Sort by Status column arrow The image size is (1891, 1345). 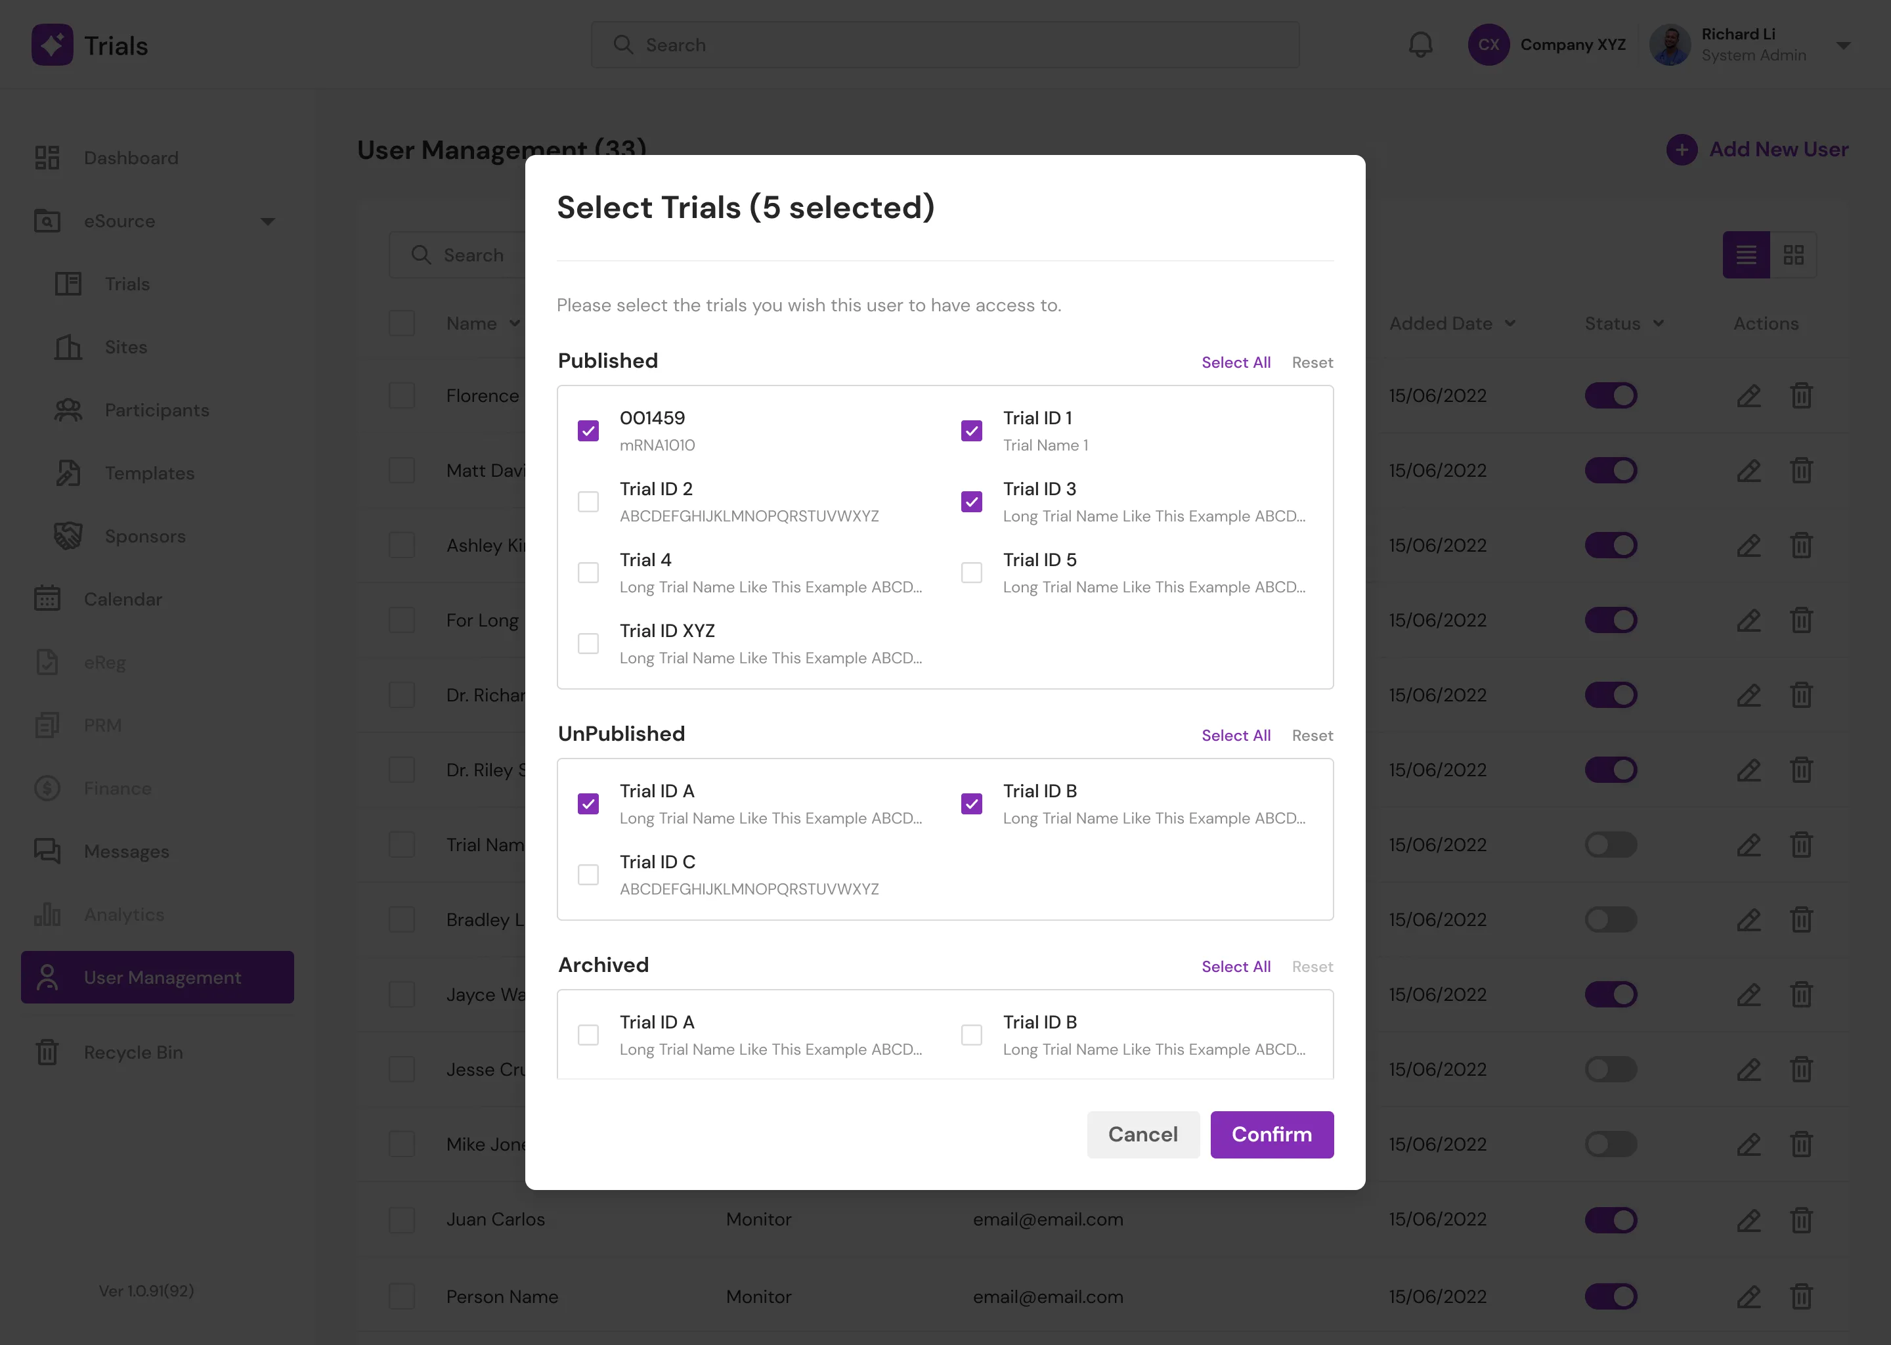(1659, 324)
